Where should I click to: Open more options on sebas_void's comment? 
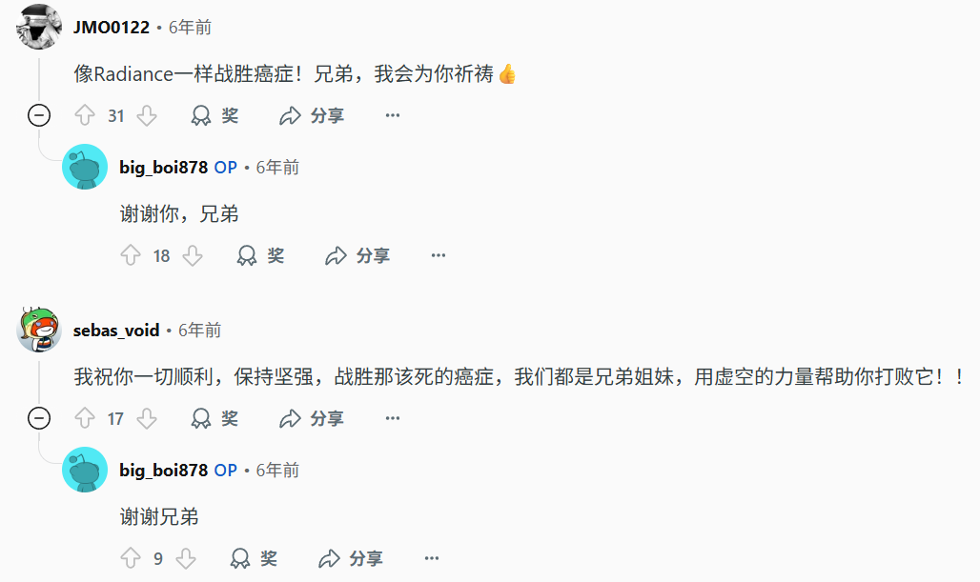coord(393,418)
